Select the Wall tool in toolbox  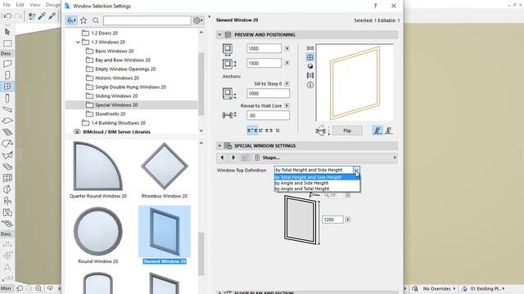click(7, 64)
